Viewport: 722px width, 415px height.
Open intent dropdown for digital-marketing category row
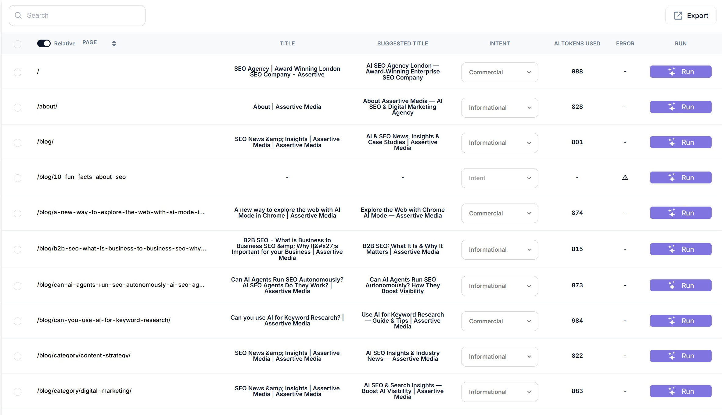click(x=500, y=392)
